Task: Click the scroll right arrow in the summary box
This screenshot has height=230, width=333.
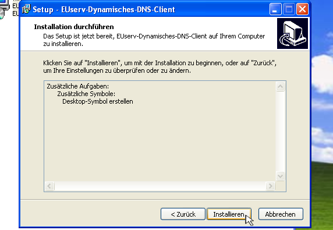Action: click(270, 186)
